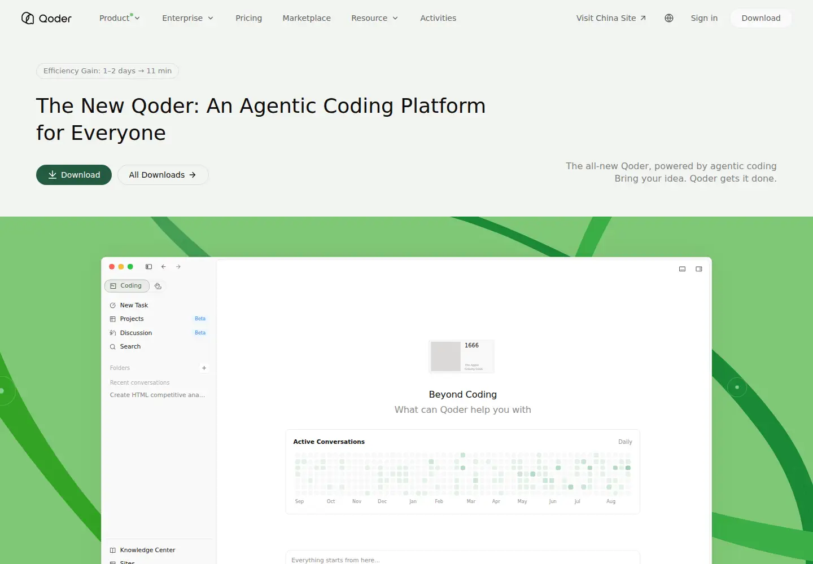Click the Discussion icon in the sidebar
The image size is (813, 564).
[113, 333]
